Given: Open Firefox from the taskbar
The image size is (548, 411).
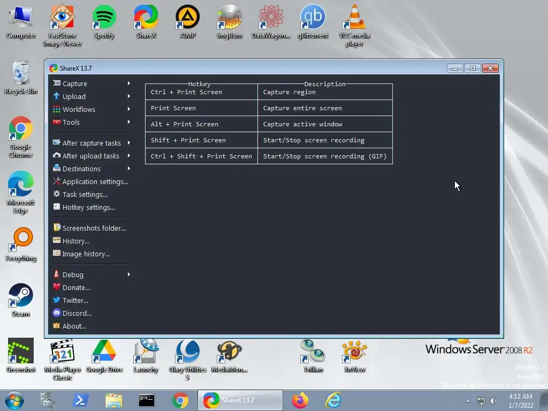Looking at the screenshot, I should [x=300, y=400].
